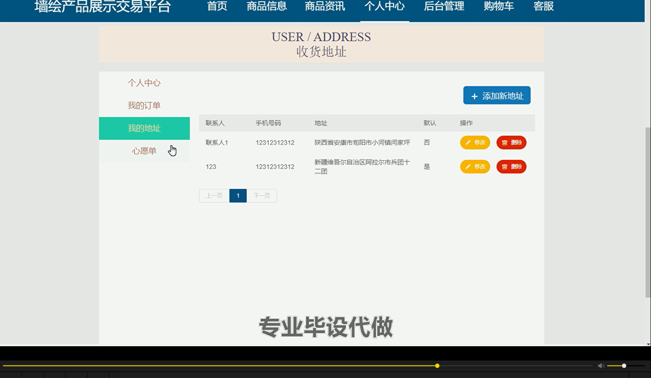The height and width of the screenshot is (378, 651).
Task: Click the 添加新地址 button
Action: [496, 95]
